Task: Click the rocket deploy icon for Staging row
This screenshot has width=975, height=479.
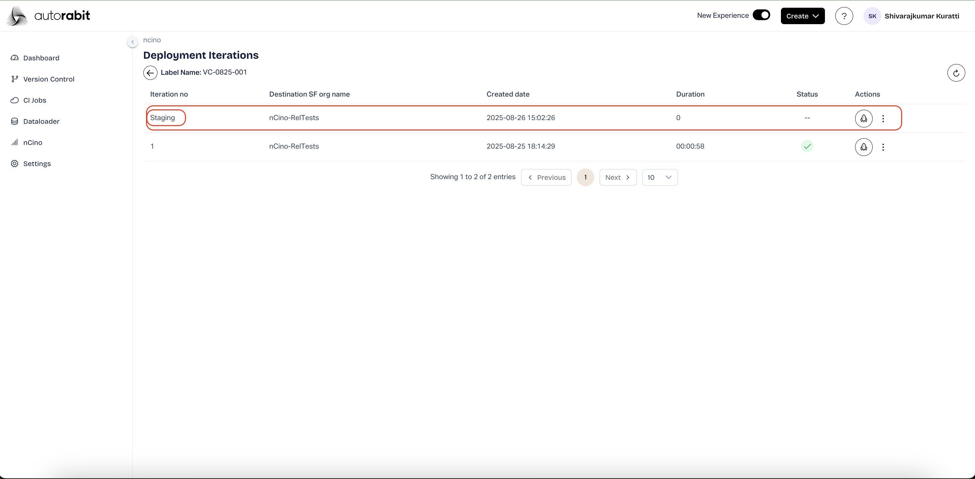Action: click(863, 118)
